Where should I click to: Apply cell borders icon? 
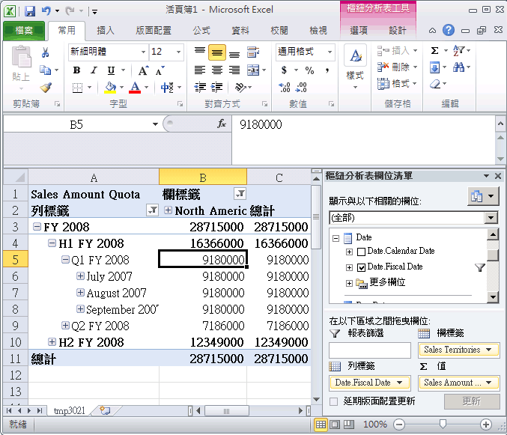[77, 88]
